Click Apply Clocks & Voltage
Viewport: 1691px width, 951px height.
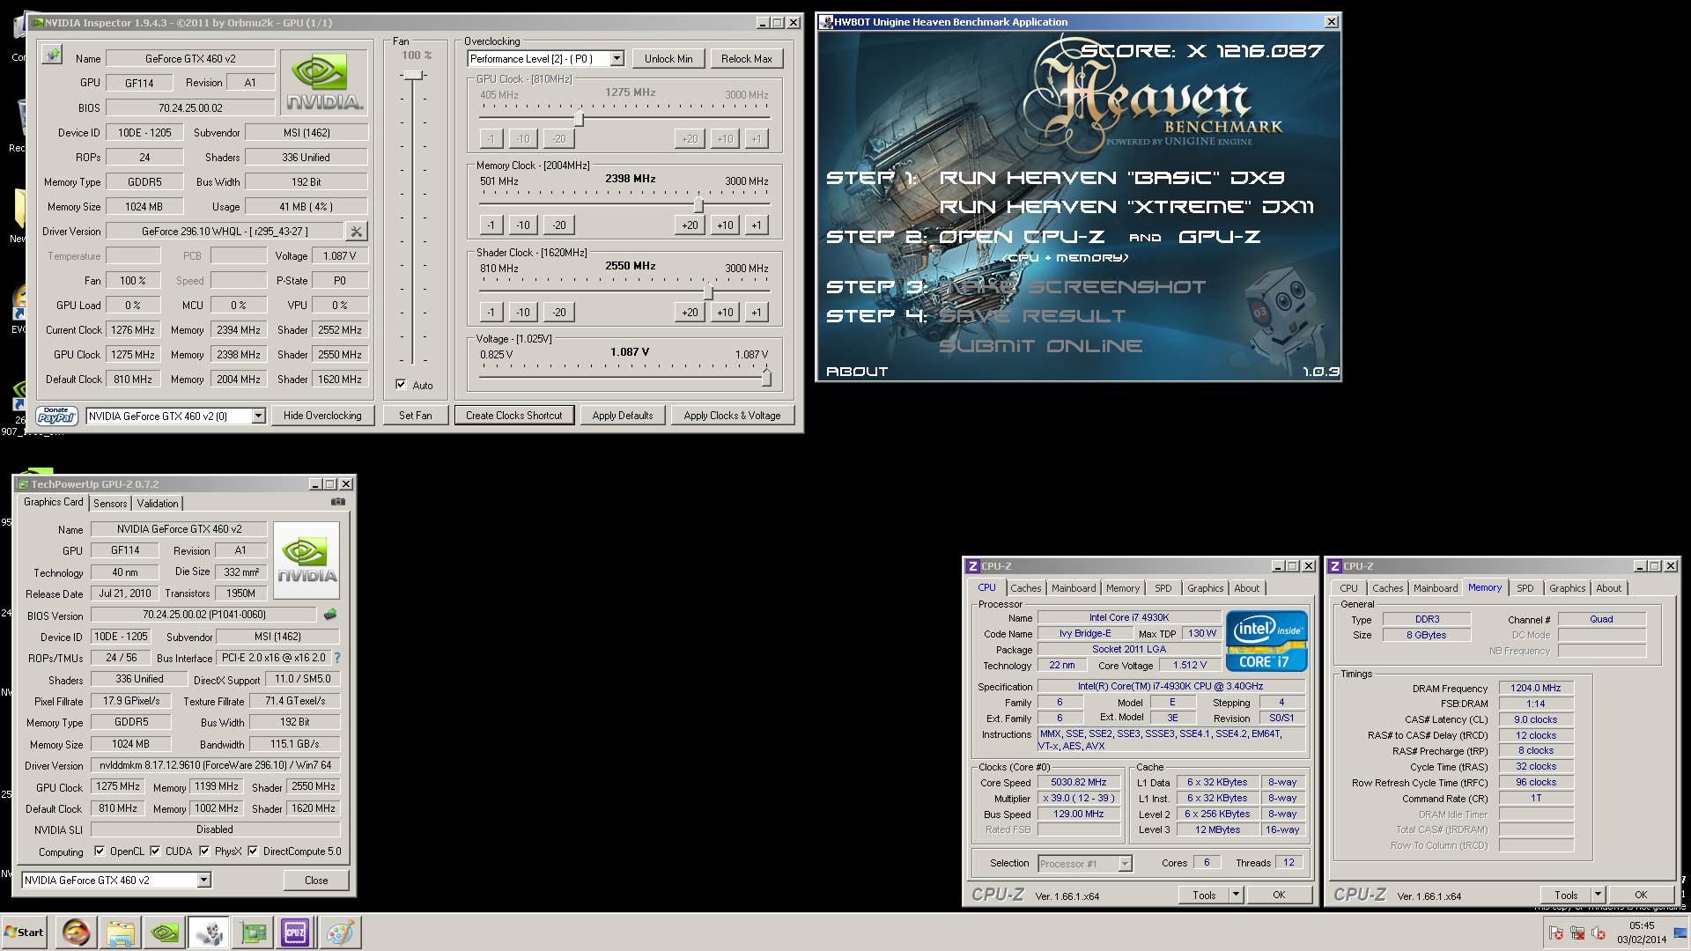[732, 416]
